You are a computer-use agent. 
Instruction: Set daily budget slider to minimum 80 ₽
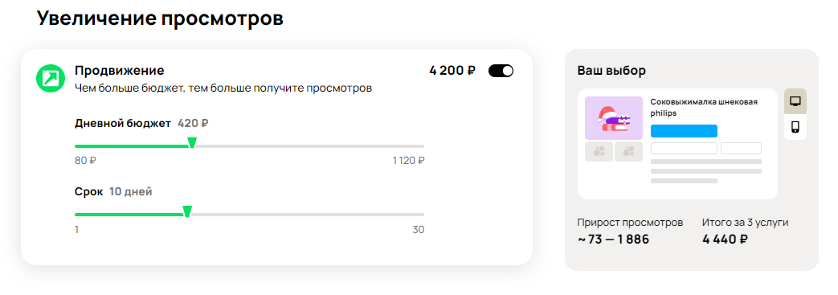tap(76, 146)
